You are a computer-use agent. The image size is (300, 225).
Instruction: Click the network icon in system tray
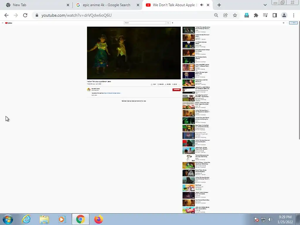(263, 219)
